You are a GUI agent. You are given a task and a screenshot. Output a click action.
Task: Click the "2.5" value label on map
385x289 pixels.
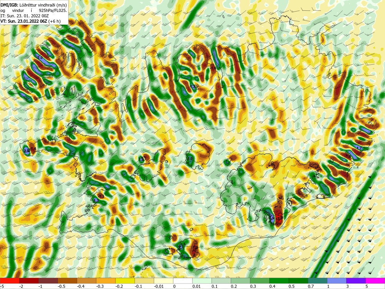(x=27, y=150)
